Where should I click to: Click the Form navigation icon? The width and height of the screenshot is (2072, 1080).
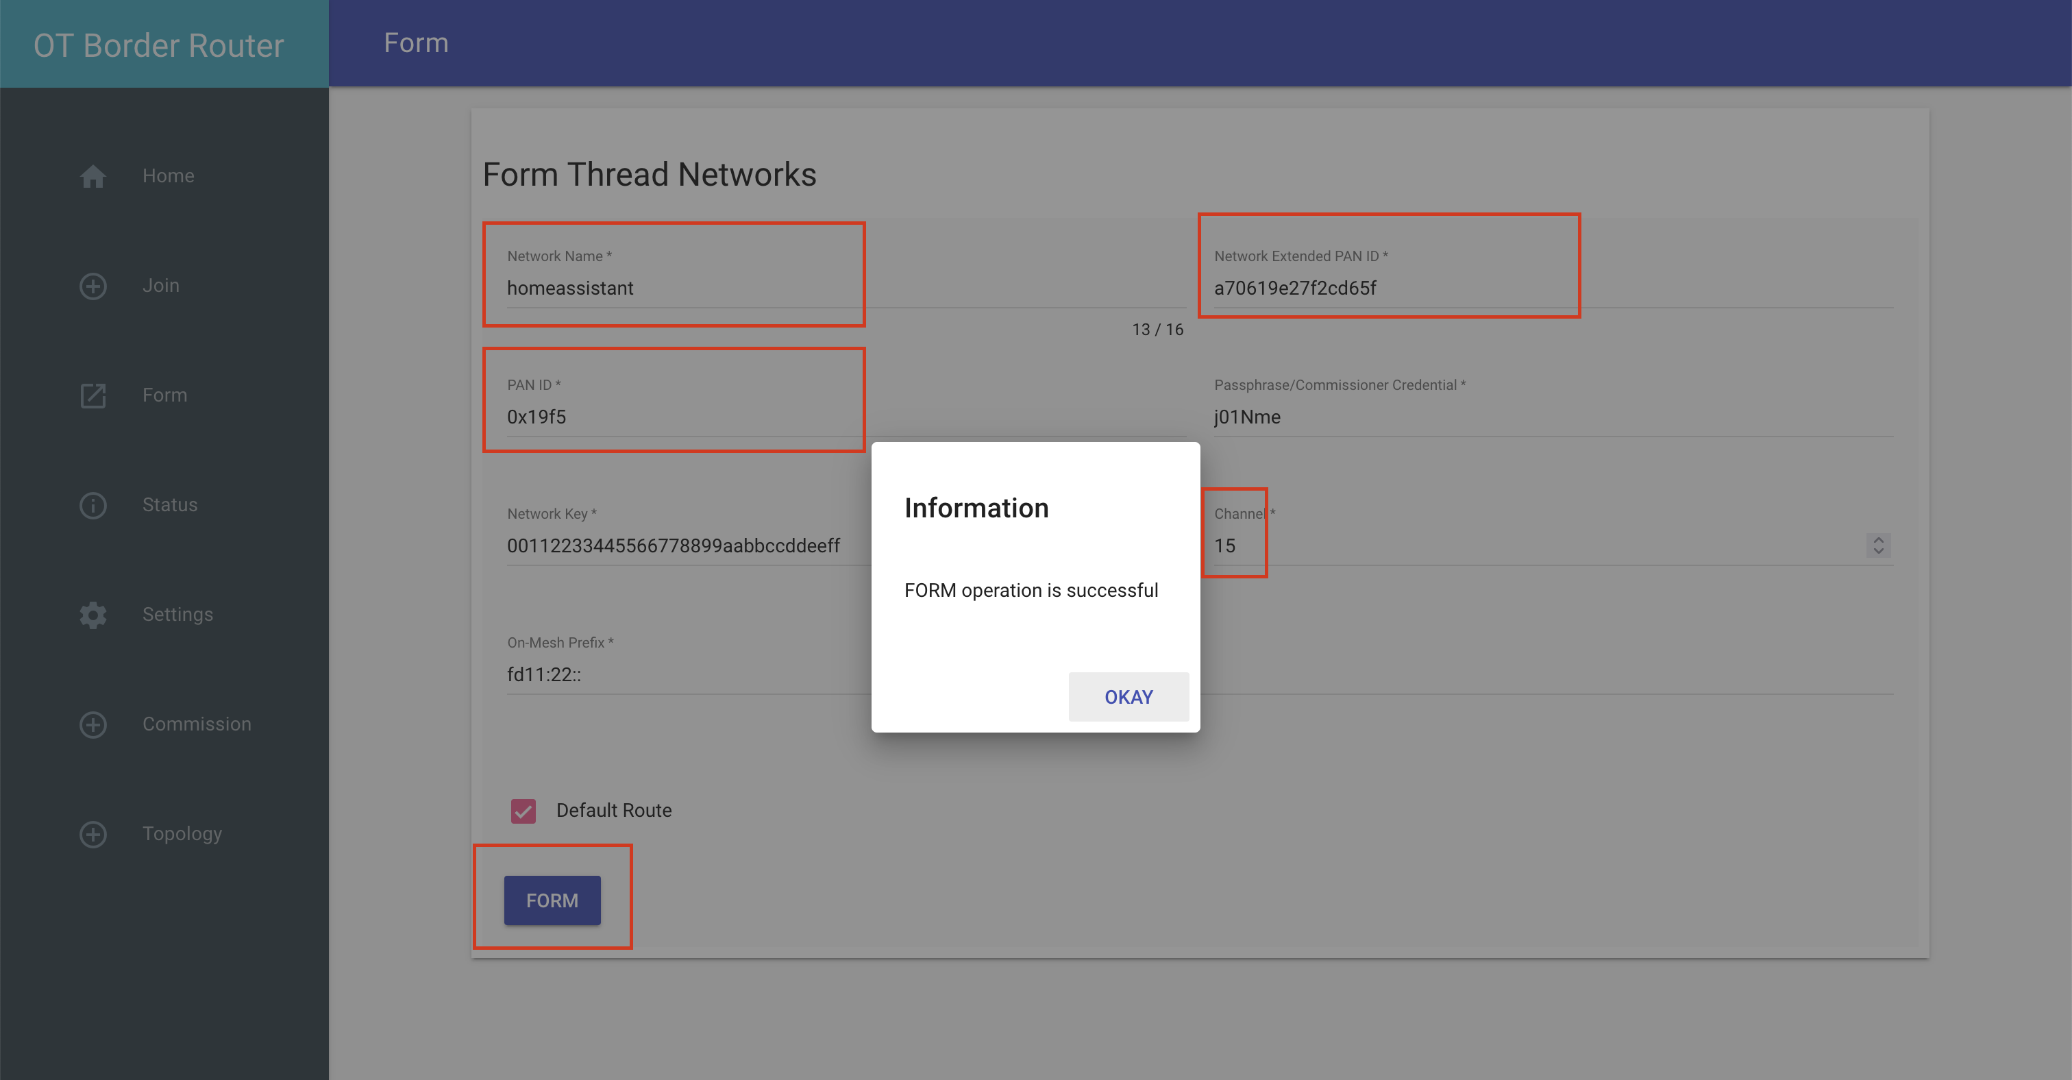tap(93, 395)
